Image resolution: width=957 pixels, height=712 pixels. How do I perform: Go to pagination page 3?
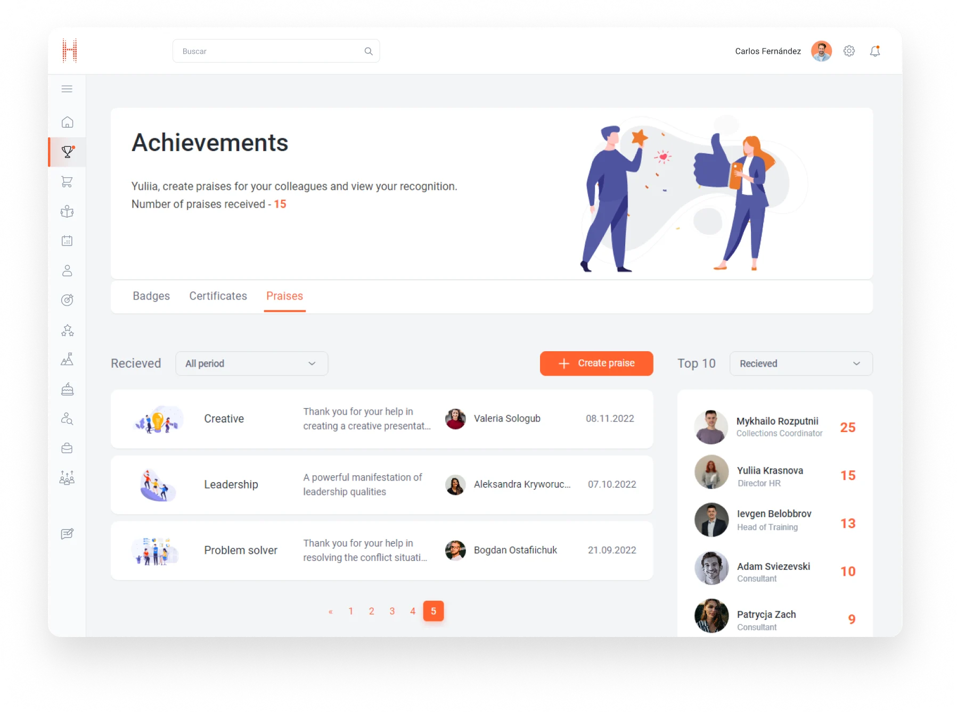point(392,611)
